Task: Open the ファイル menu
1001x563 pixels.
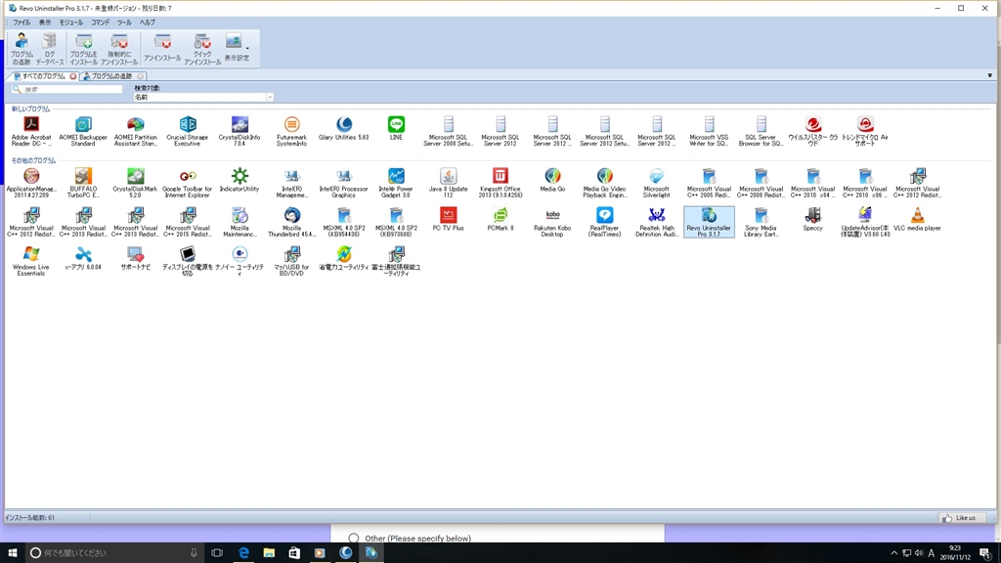Action: click(22, 22)
